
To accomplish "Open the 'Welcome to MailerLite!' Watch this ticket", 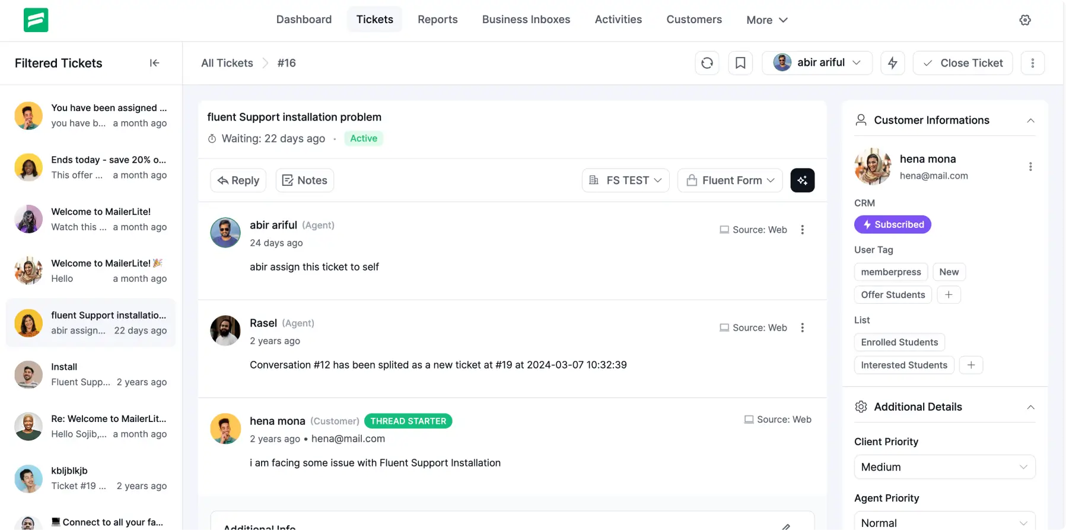I will click(x=91, y=219).
